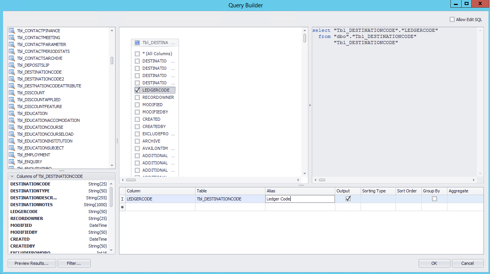This screenshot has height=274, width=490.
Task: Click the Tbl_CONTACTFINANCE table icon
Action: 12,31
